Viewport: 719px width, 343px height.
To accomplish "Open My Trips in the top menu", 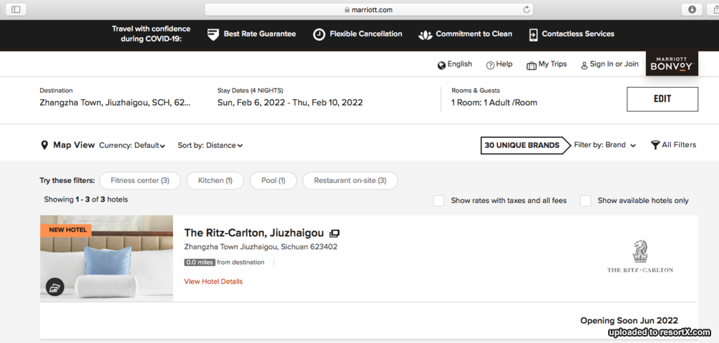I will click(x=547, y=64).
